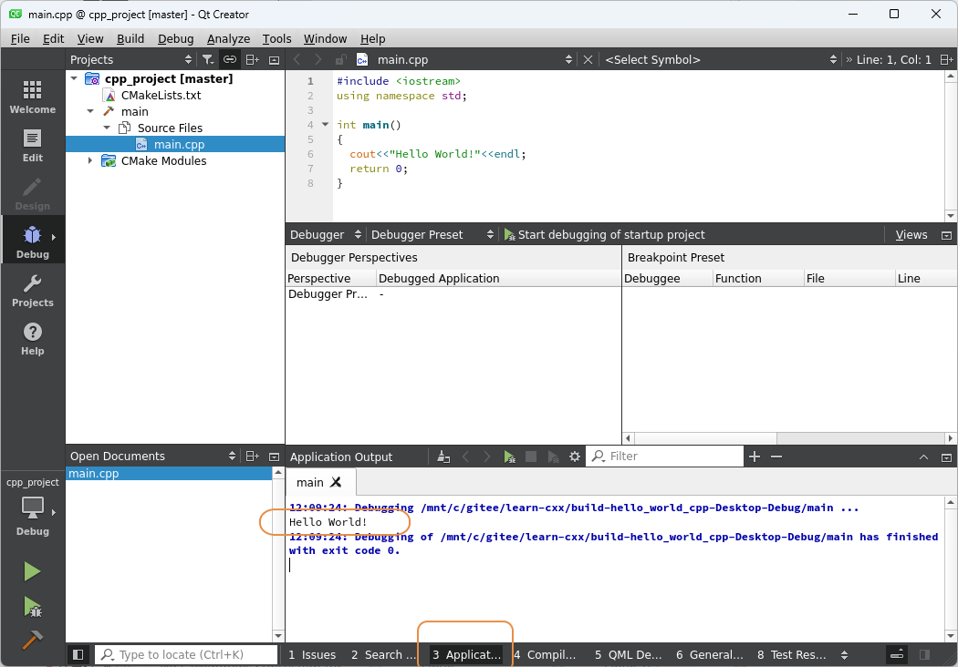Click inside the Type to locate field
The height and width of the screenshot is (667, 958).
(x=187, y=654)
